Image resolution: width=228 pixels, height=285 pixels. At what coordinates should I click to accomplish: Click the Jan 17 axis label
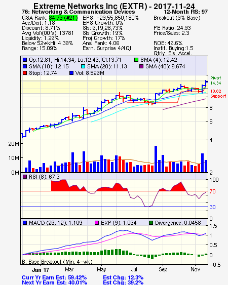point(41,270)
